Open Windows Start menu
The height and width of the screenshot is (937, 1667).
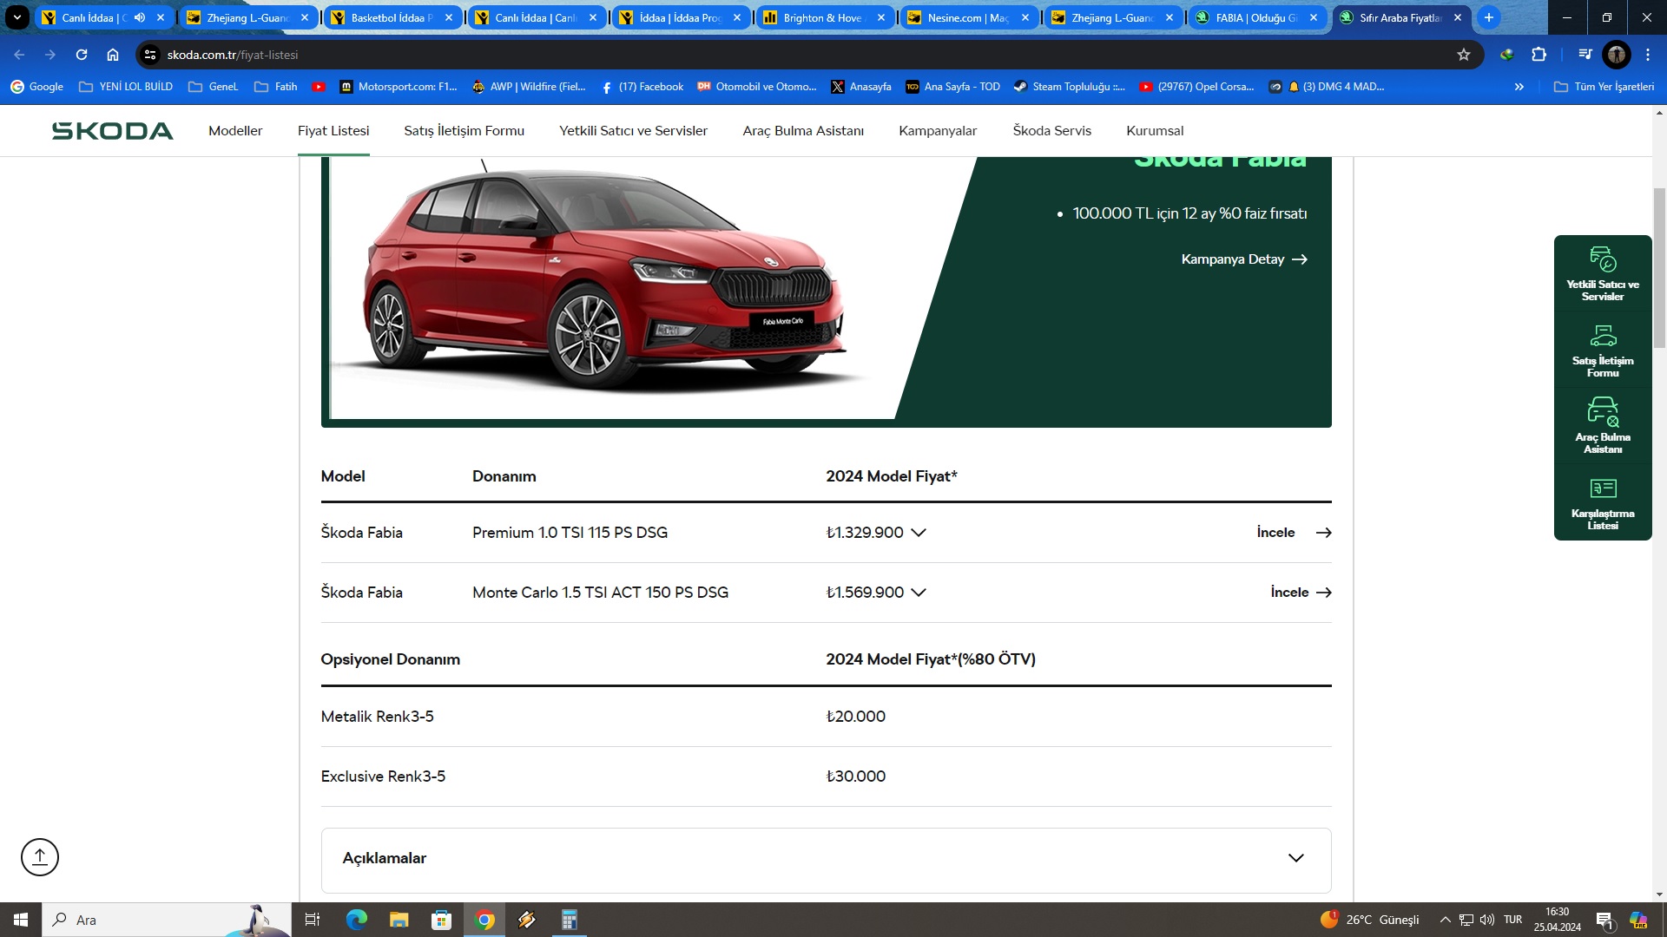coord(21,920)
